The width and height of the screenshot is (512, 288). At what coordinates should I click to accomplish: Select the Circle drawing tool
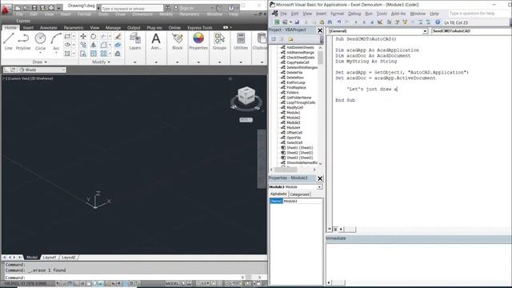tap(40, 42)
